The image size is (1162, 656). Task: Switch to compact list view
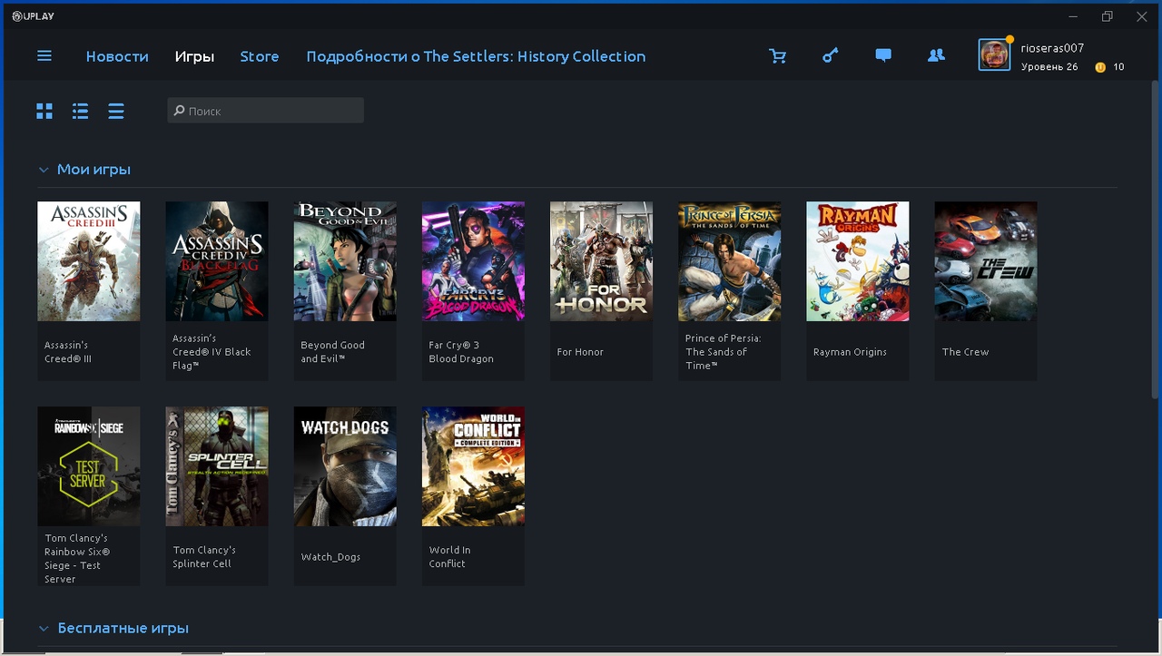click(x=116, y=112)
